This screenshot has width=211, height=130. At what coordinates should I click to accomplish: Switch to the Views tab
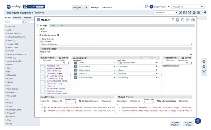53,25
